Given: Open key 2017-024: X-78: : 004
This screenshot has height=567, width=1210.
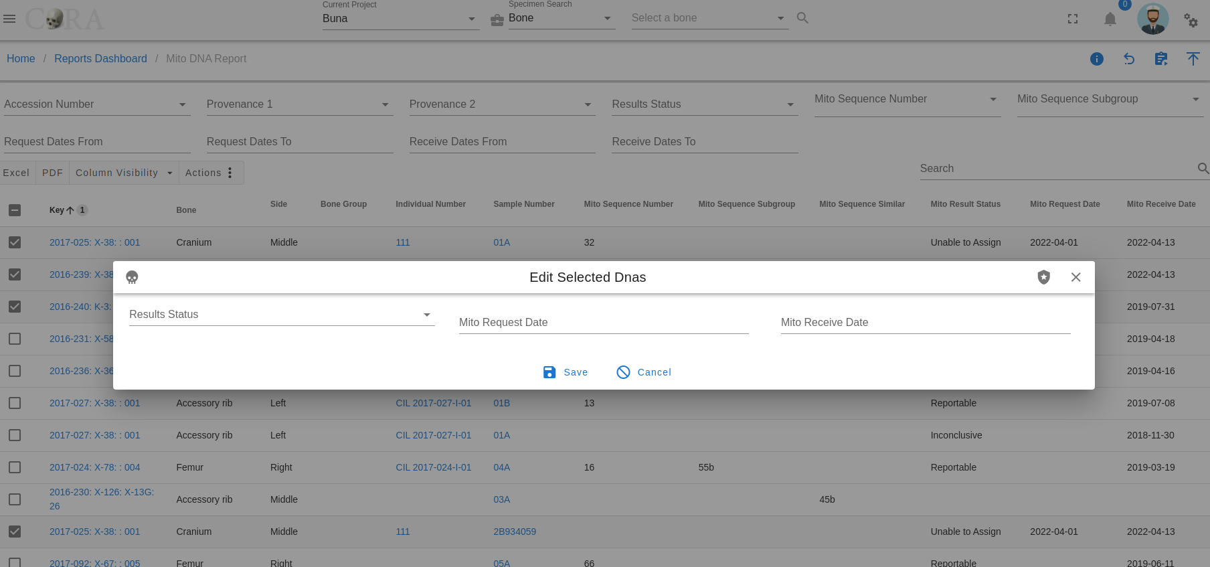Looking at the screenshot, I should 95,467.
